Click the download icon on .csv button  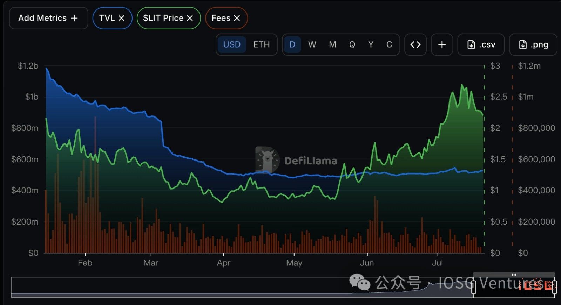[471, 44]
